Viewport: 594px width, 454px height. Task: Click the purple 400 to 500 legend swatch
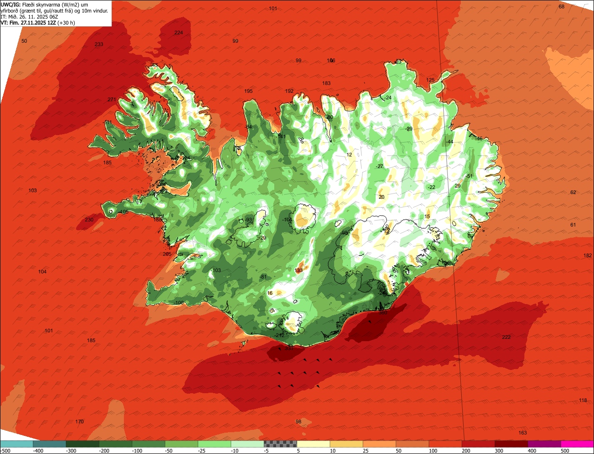pyautogui.click(x=544, y=444)
